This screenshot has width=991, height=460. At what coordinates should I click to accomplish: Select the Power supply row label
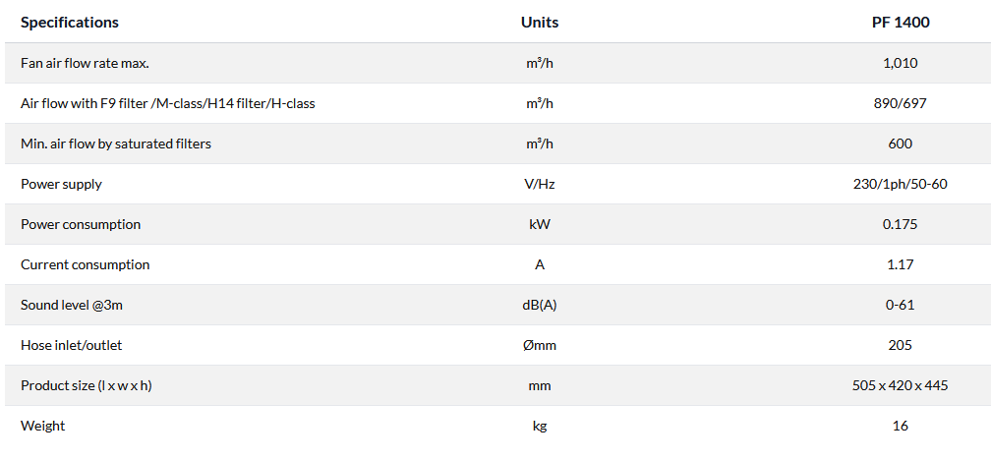(x=61, y=184)
